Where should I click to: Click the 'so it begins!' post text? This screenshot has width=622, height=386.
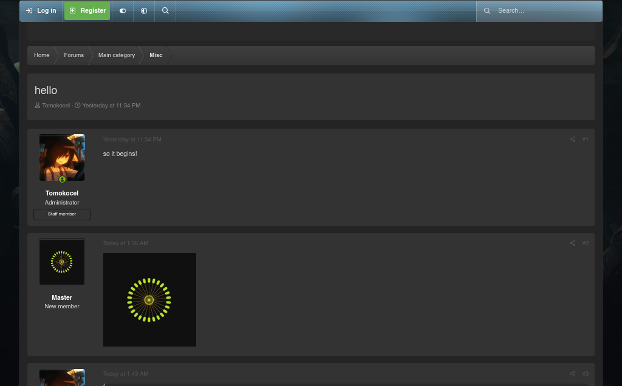click(x=120, y=154)
